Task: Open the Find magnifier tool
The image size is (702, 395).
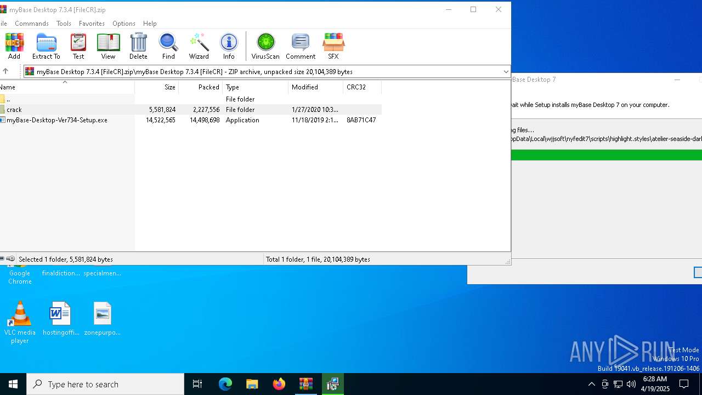Action: (x=168, y=46)
